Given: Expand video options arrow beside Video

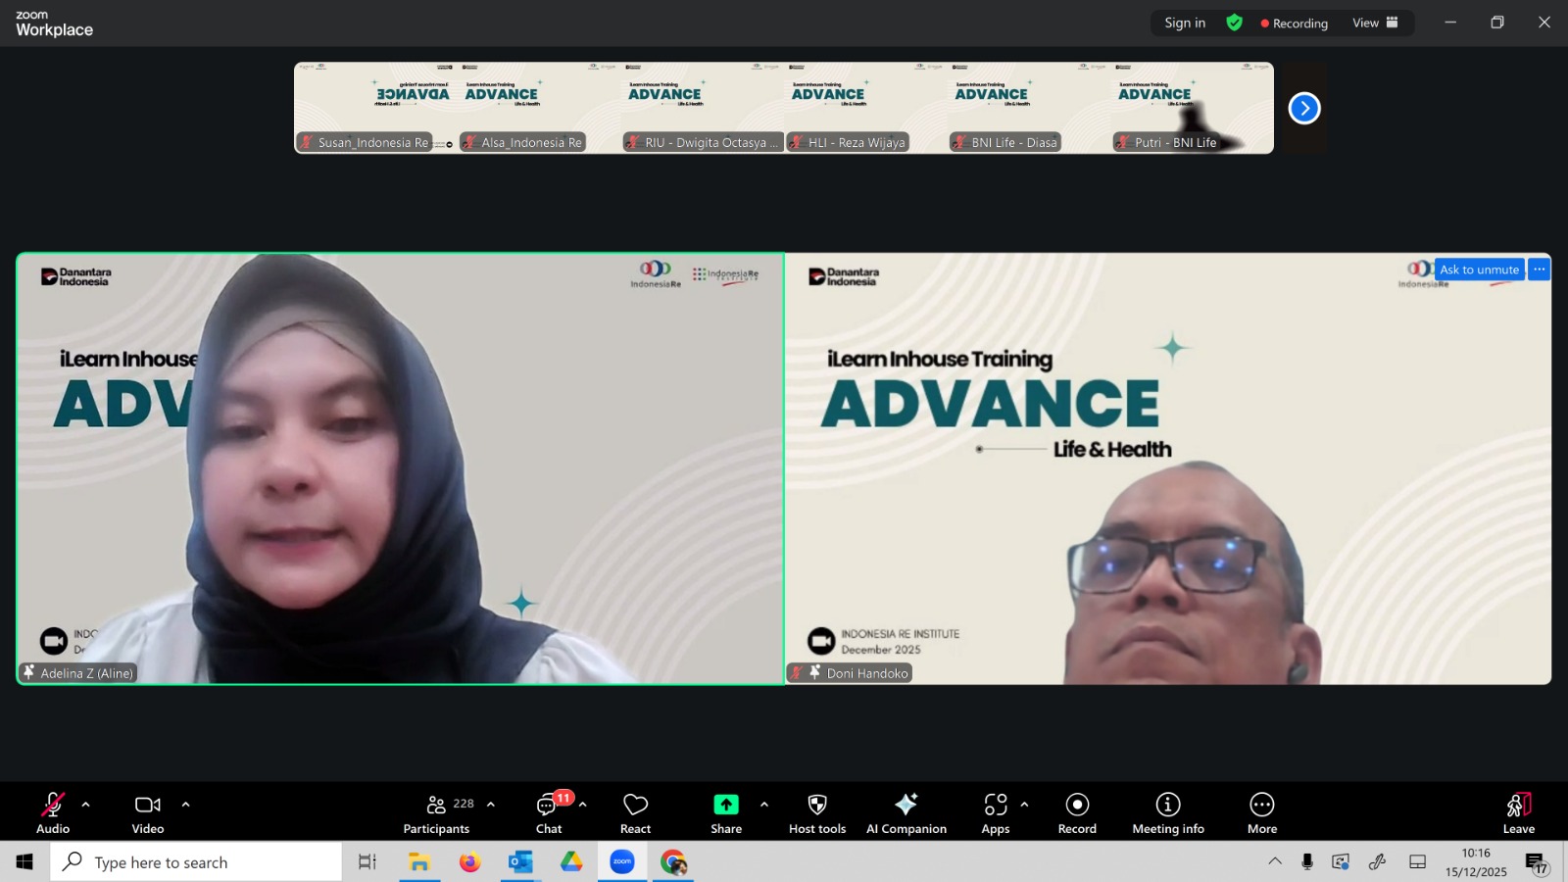Looking at the screenshot, I should click(185, 805).
